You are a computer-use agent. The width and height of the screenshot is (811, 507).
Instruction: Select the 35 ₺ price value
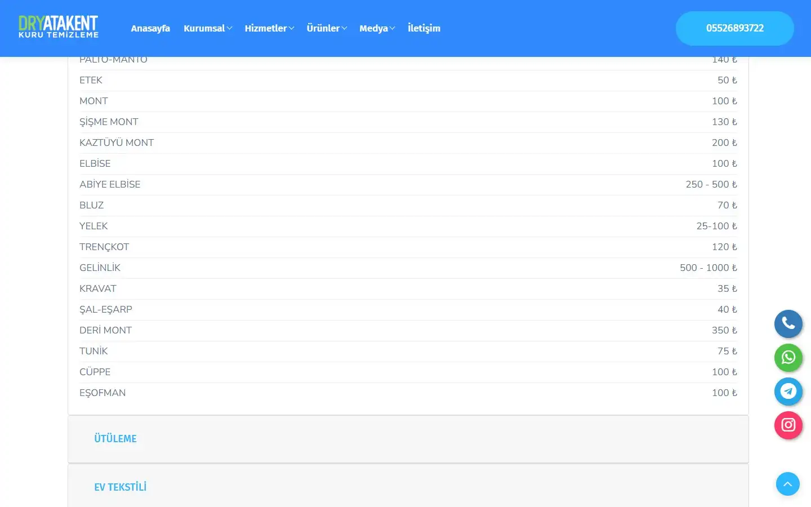pos(727,288)
